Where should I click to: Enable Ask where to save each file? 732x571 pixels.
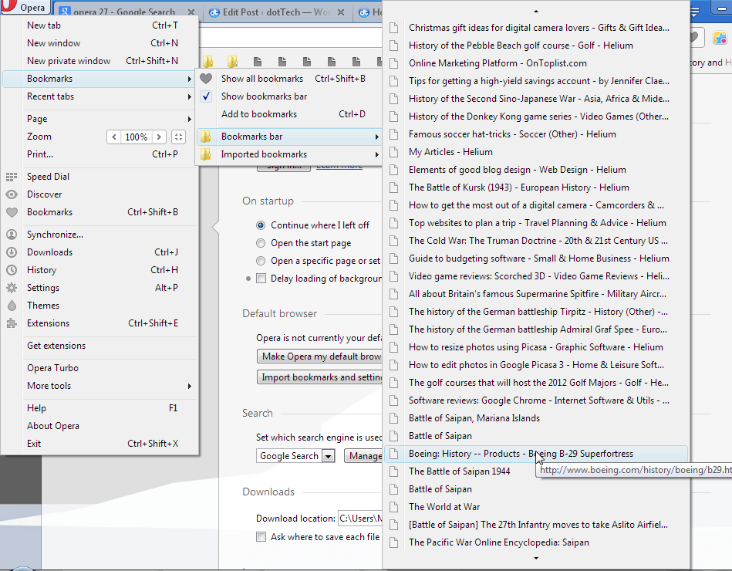[x=261, y=536]
